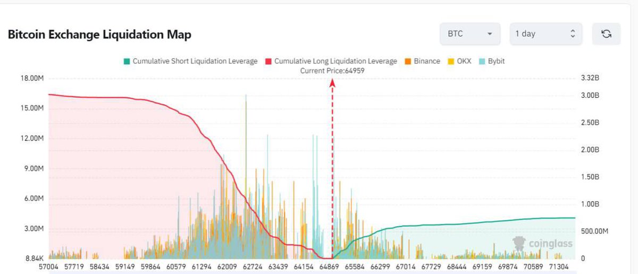Click the stepper arrows on the 1 day selector

573,34
